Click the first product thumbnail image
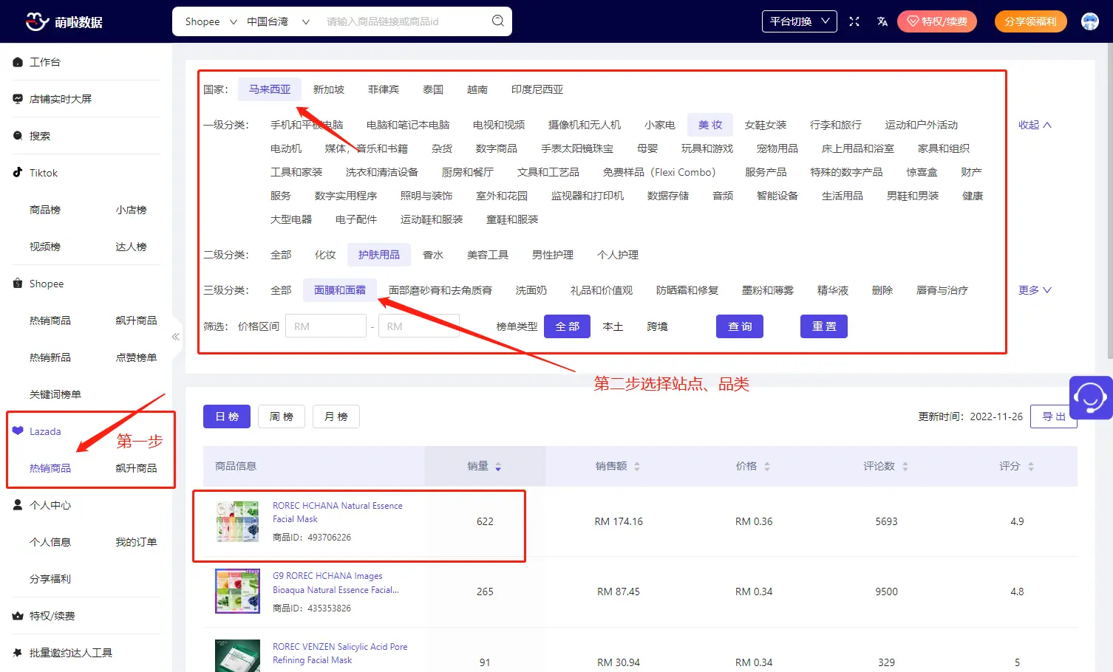The width and height of the screenshot is (1113, 672). (x=237, y=521)
